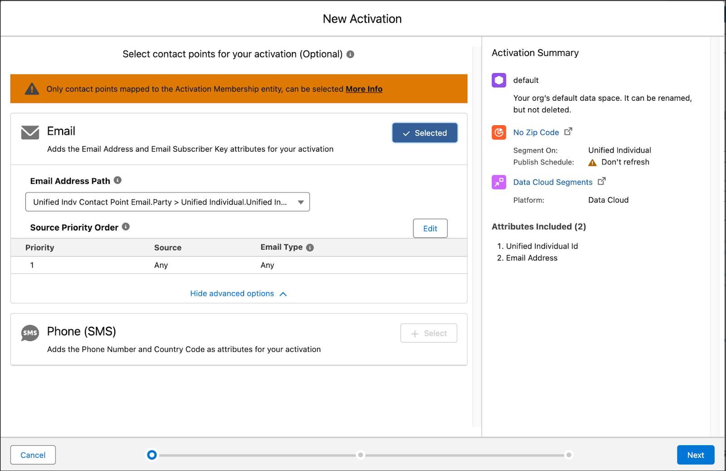
Task: Click the first dot on the progress stepper
Action: 152,455
